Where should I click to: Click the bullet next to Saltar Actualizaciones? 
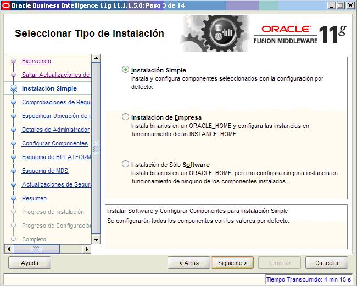pyautogui.click(x=13, y=75)
